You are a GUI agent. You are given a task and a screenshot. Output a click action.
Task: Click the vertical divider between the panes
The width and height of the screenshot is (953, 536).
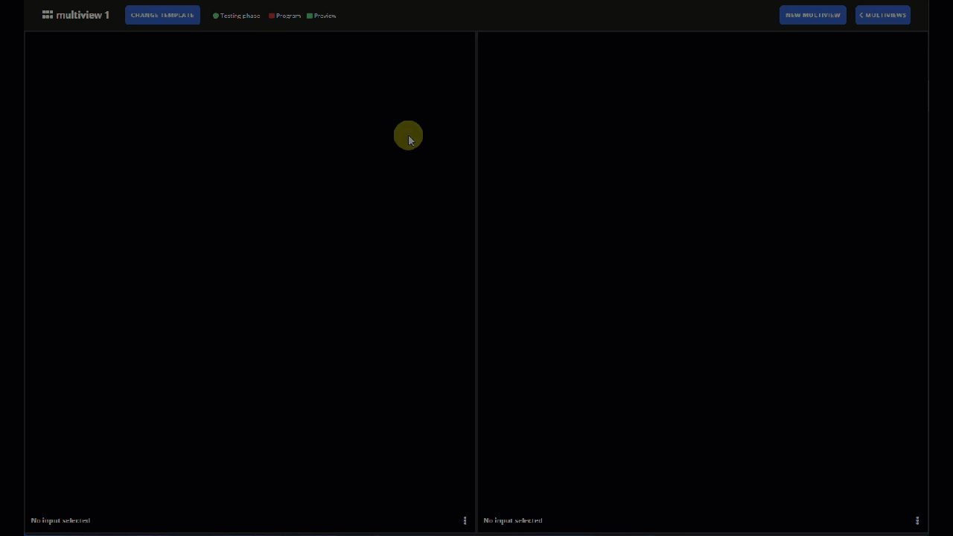click(x=476, y=275)
